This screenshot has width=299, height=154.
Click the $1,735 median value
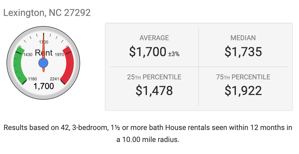pyautogui.click(x=243, y=52)
